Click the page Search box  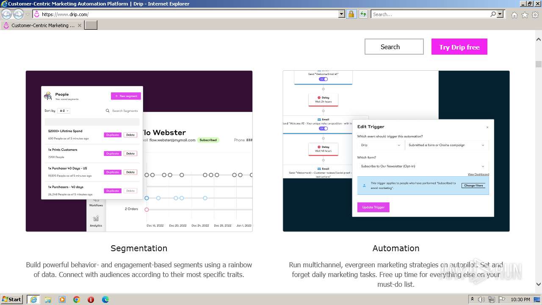(394, 47)
